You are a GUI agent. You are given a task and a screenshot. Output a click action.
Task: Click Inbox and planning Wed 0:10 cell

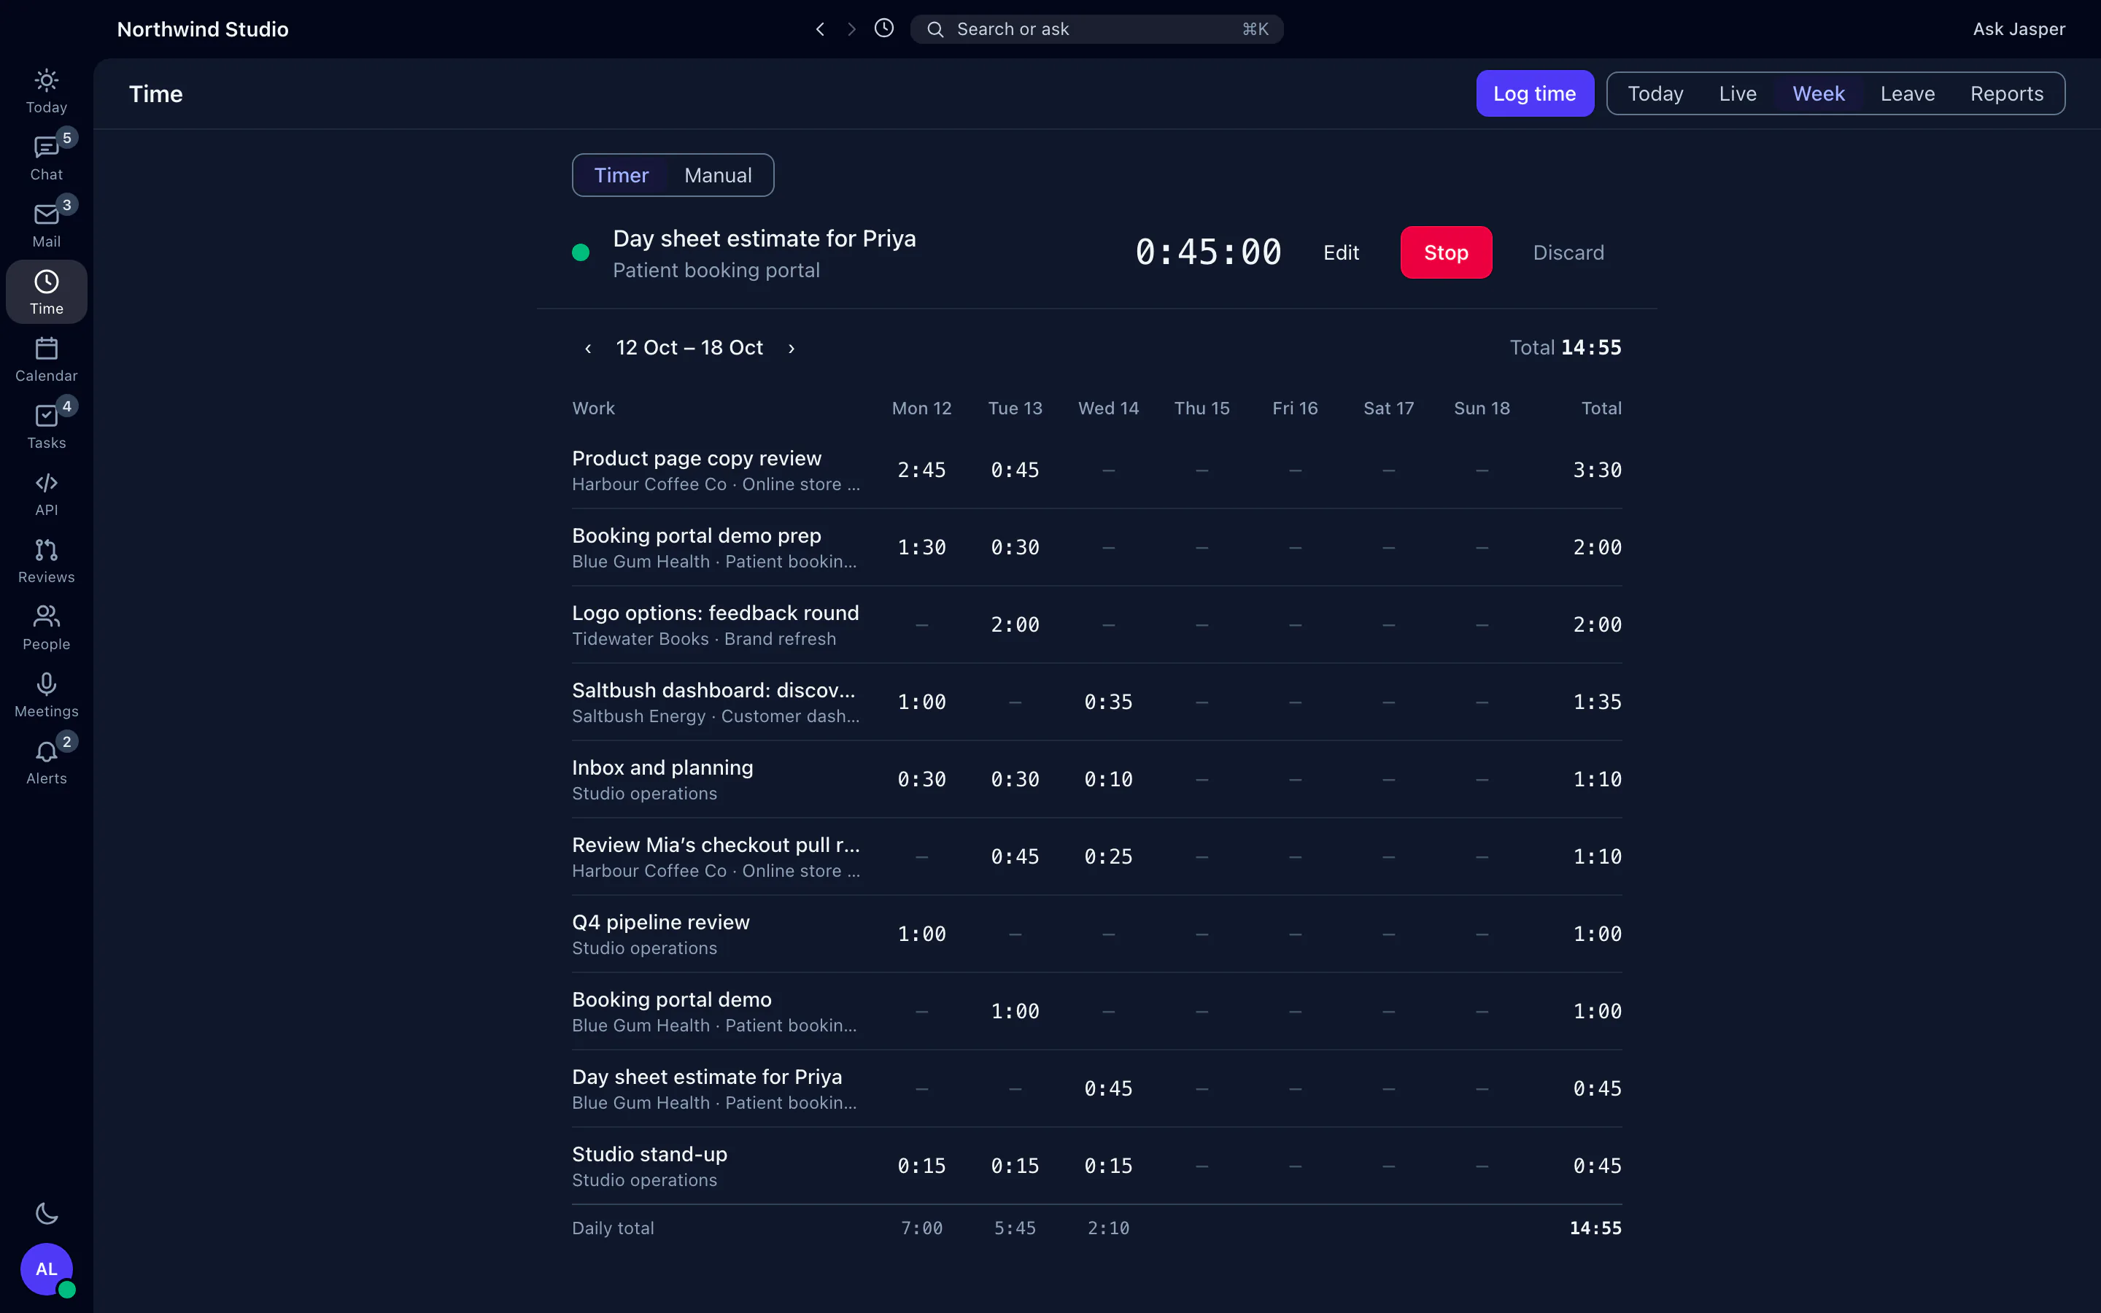tap(1108, 779)
